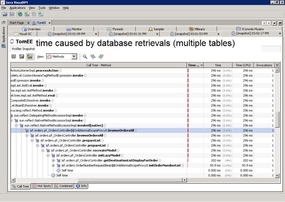
Task: Open the Info bottom tab
Action: pyautogui.click(x=81, y=186)
